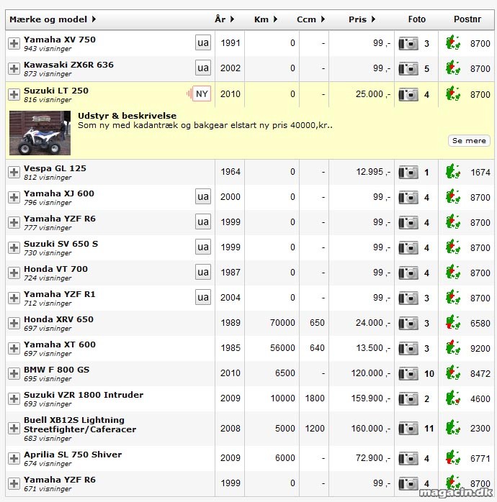Click price 120.000 of BMW F 800 GS
This screenshot has height=502, width=497.
pyautogui.click(x=371, y=373)
